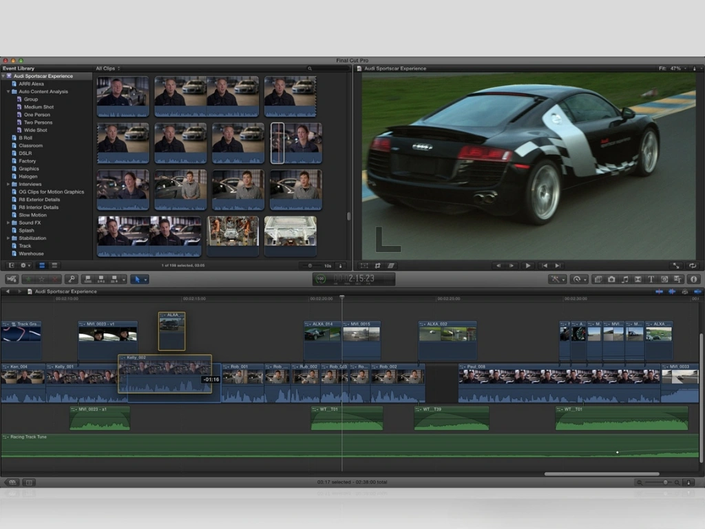Select the Arrow selection tool
The width and height of the screenshot is (705, 529).
coord(138,279)
